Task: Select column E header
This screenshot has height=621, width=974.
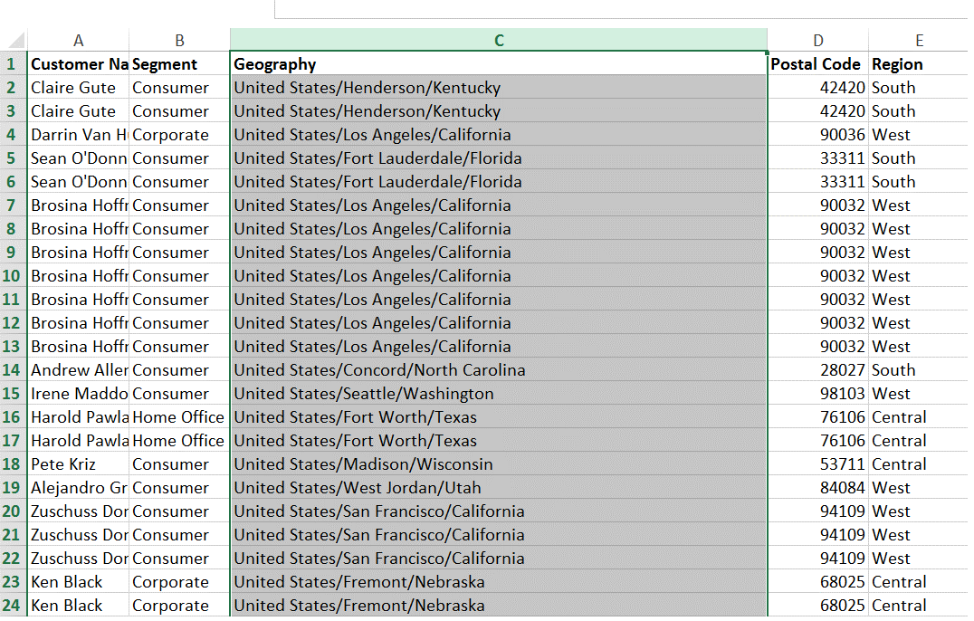Action: pyautogui.click(x=919, y=41)
